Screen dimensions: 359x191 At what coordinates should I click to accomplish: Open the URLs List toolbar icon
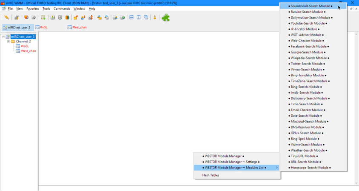click(x=123, y=17)
